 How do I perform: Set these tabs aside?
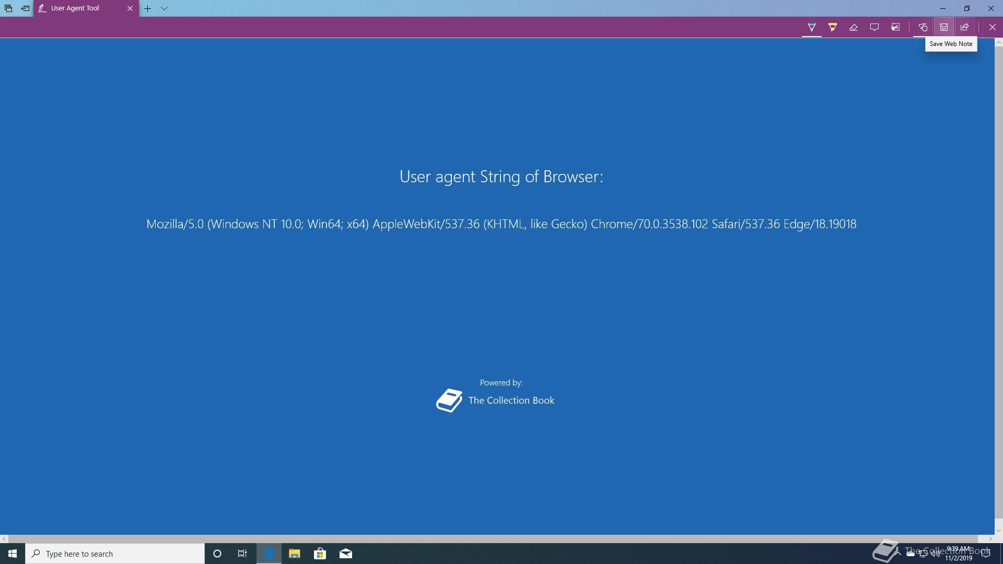point(25,8)
